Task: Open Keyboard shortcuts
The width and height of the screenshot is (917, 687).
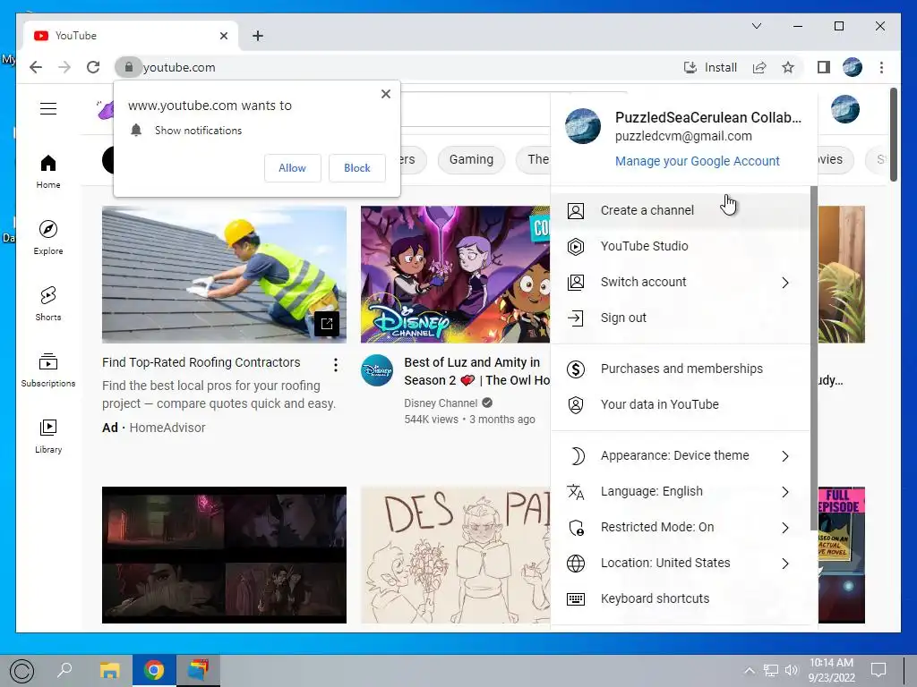Action: (681, 598)
